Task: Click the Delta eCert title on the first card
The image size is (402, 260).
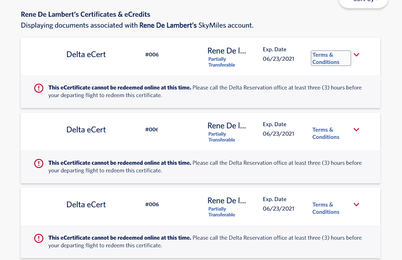Action: [x=86, y=54]
